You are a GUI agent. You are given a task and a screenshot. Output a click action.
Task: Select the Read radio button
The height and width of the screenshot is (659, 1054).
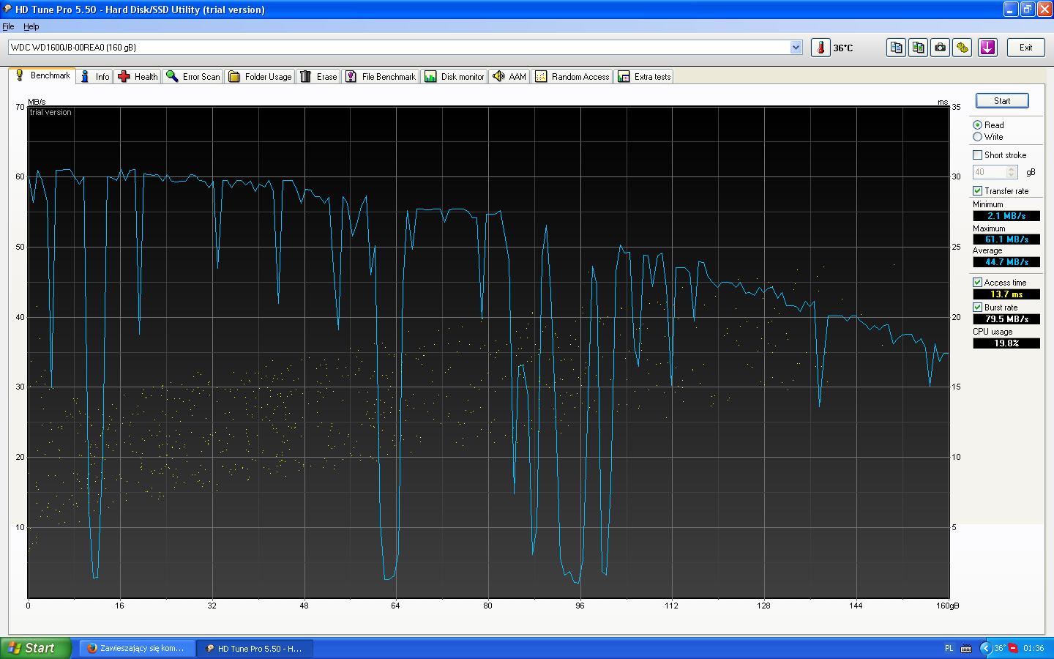pyautogui.click(x=977, y=125)
